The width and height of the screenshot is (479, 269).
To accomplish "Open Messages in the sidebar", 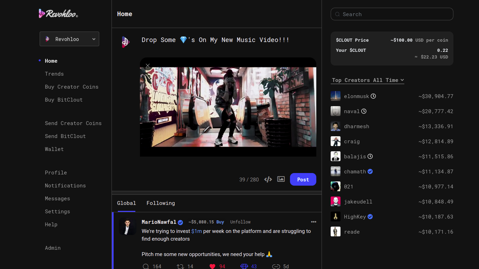I will coord(58,199).
